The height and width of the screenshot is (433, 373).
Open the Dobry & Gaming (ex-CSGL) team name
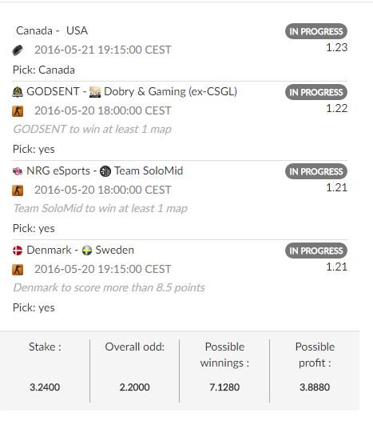(x=170, y=92)
